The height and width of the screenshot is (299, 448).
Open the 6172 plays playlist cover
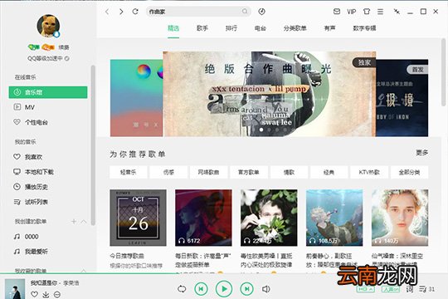pyautogui.click(x=203, y=218)
